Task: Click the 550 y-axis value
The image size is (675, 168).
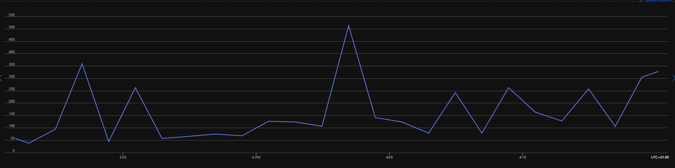Action: point(11,15)
